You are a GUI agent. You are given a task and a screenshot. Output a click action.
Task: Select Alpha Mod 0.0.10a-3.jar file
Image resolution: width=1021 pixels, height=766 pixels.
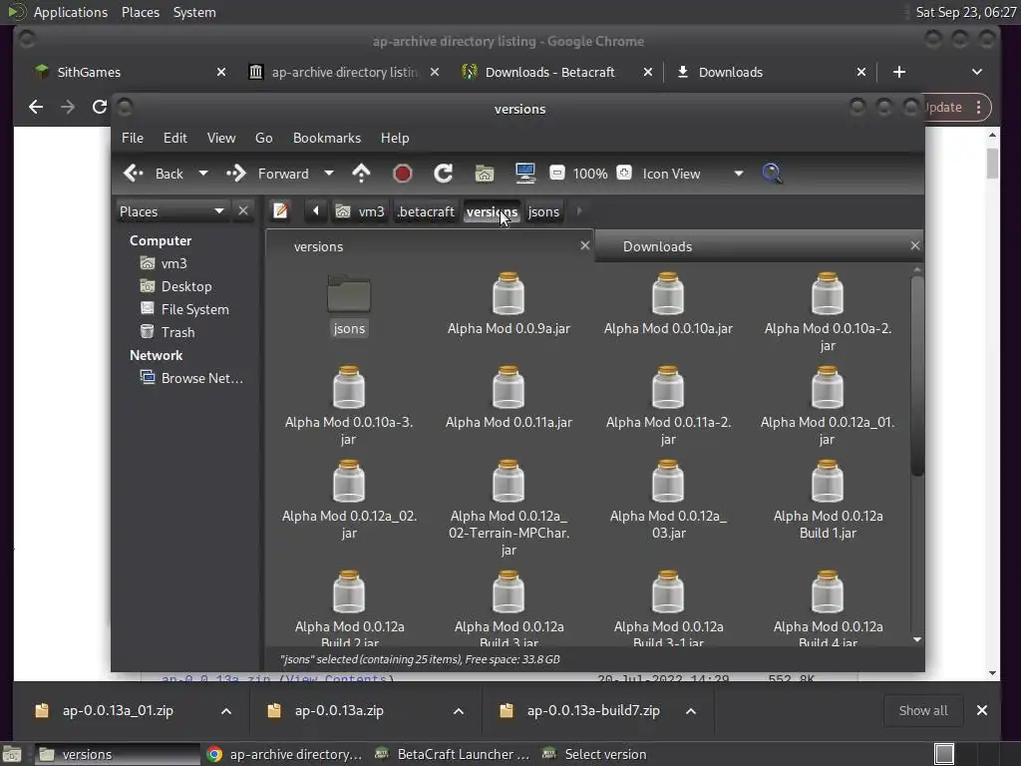point(349,407)
